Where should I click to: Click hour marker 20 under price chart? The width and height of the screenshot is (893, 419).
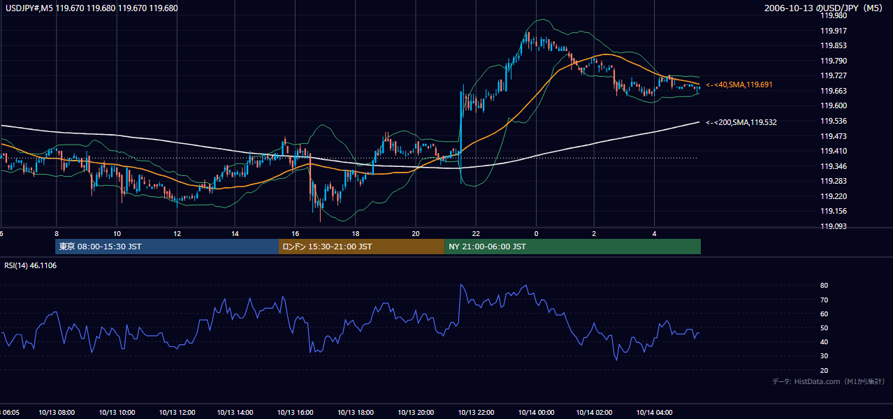[416, 233]
